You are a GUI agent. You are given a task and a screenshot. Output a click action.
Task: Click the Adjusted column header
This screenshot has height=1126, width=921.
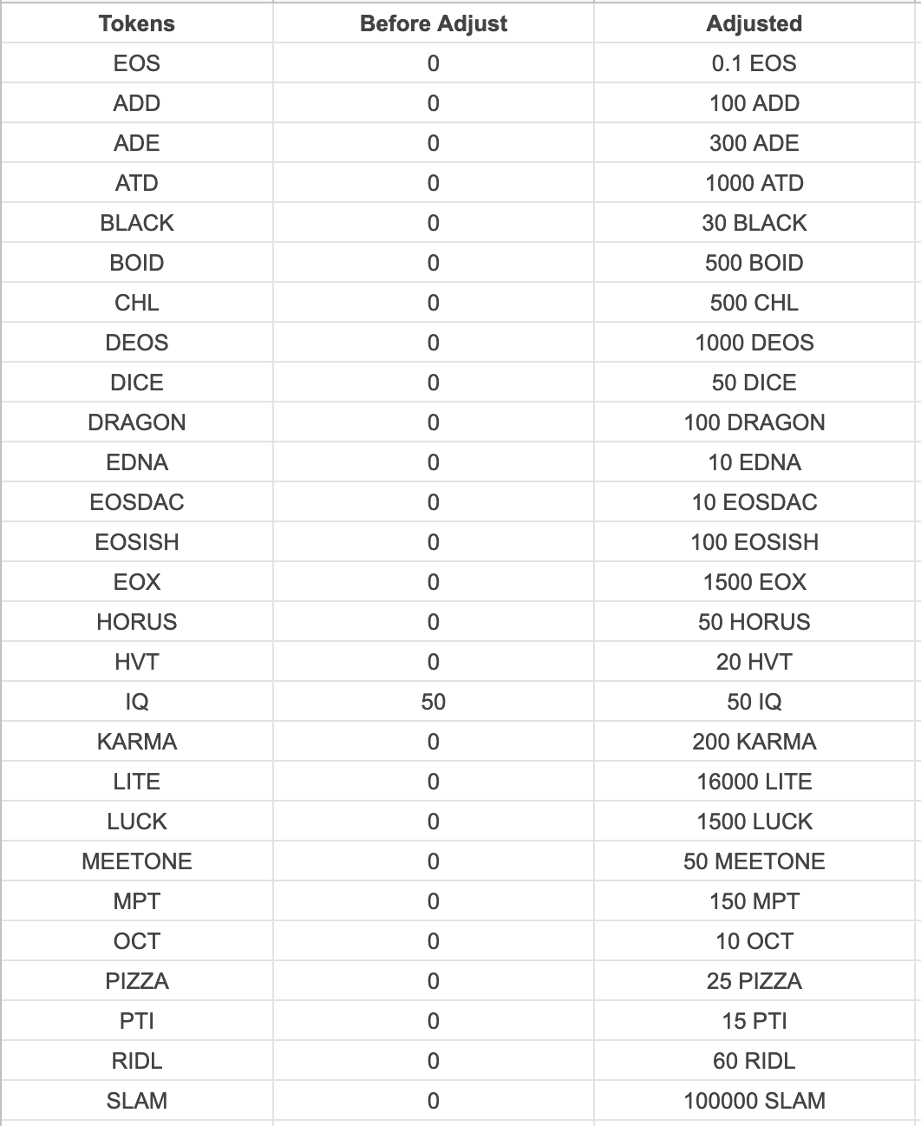(x=754, y=23)
